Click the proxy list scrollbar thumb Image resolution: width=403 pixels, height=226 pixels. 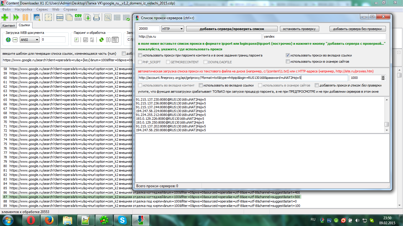tap(386, 124)
